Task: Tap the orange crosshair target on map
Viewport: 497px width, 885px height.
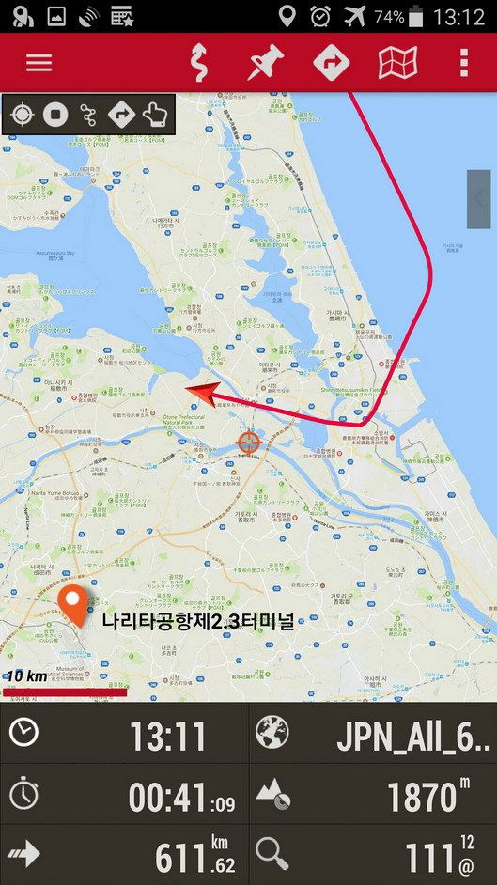Action: 249,442
